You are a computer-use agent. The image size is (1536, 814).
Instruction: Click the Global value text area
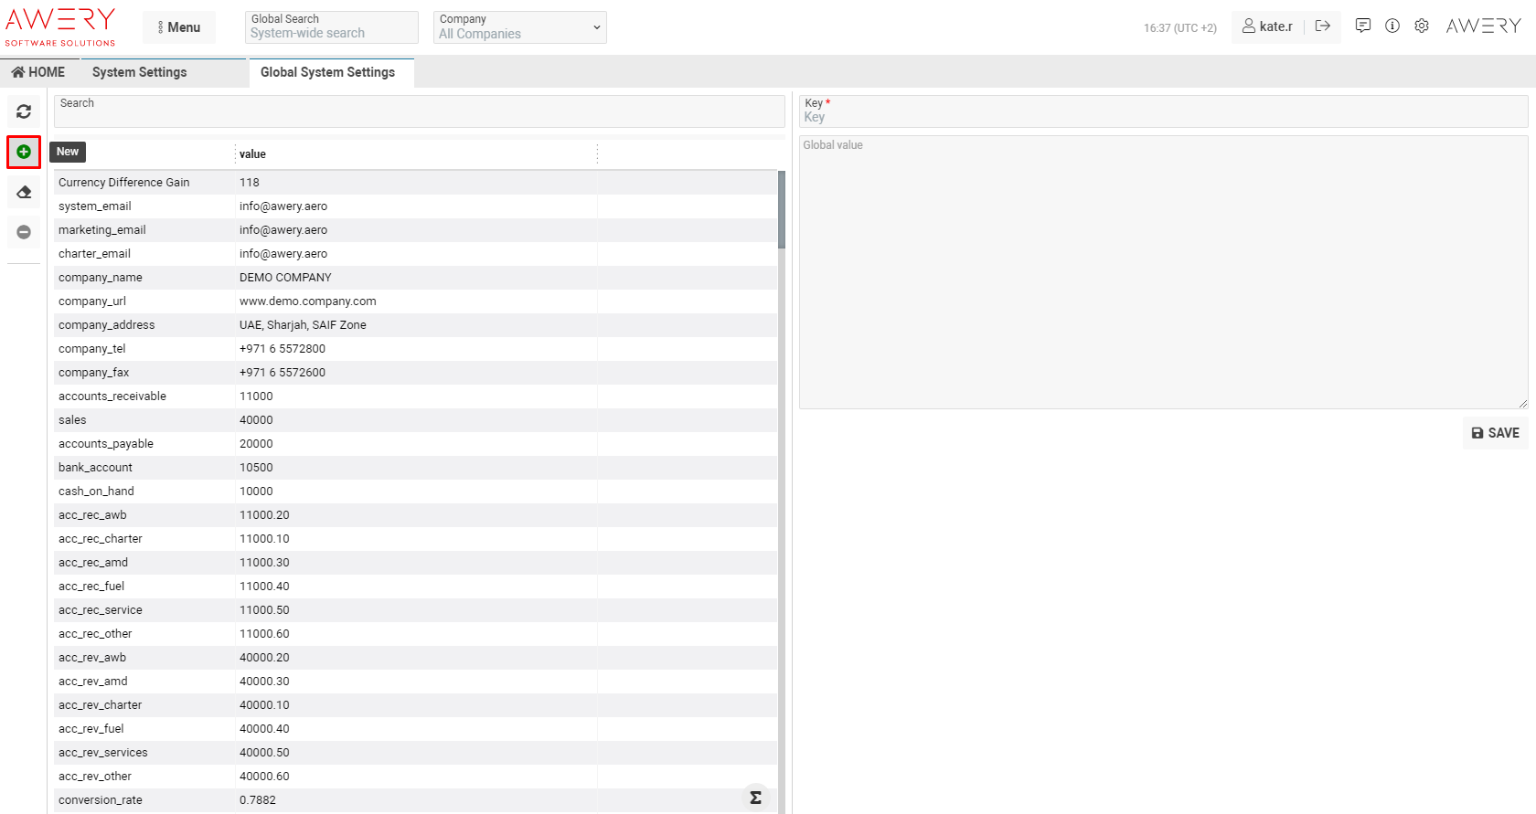click(x=1163, y=274)
